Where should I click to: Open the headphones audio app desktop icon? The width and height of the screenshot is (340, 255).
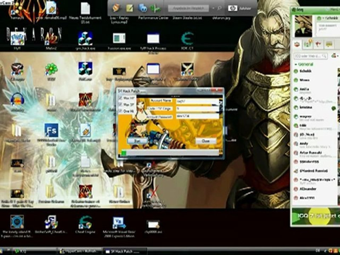(x=17, y=102)
